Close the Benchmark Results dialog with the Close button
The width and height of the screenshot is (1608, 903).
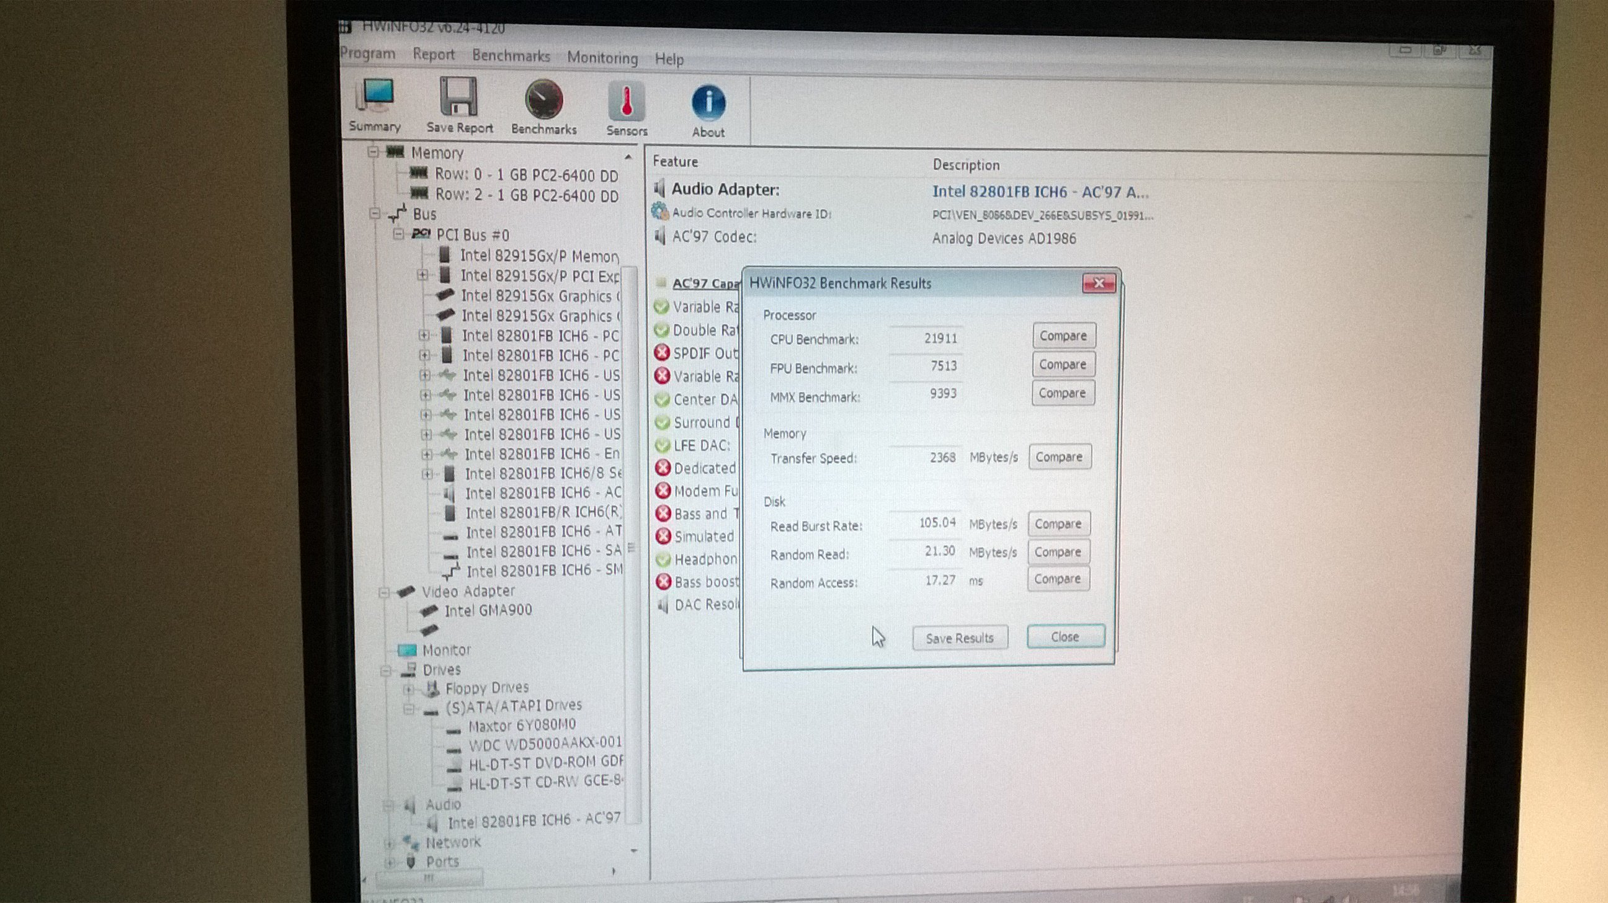[1065, 636]
